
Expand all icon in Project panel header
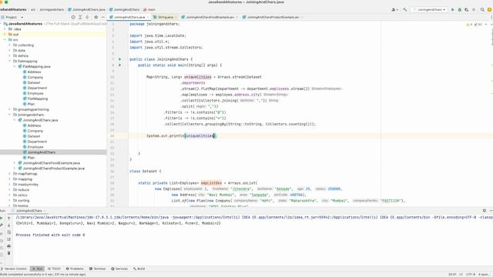pos(80,17)
